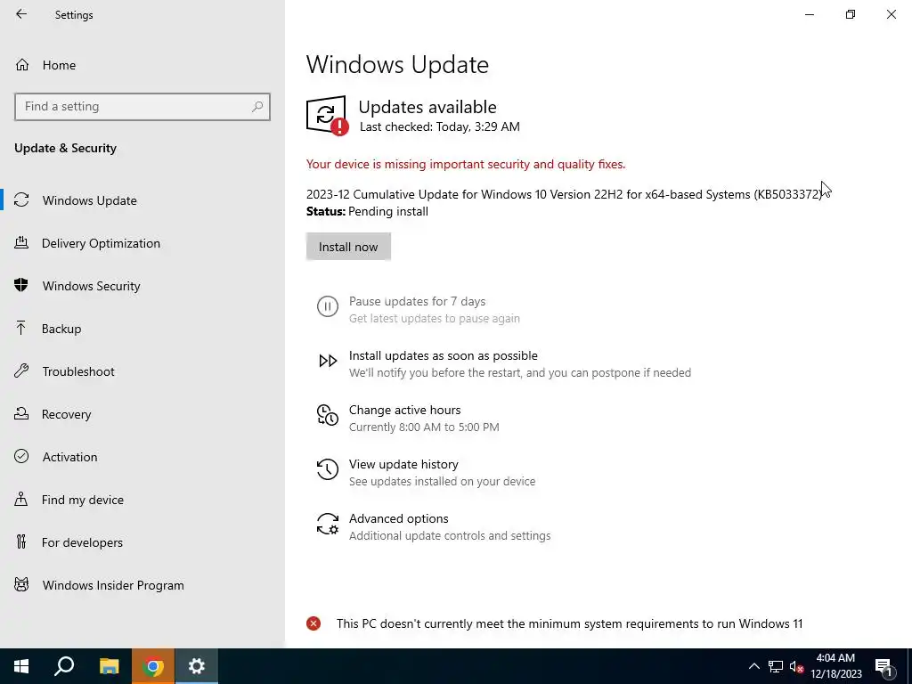This screenshot has width=912, height=684.
Task: Click the Home house icon
Action: point(22,64)
